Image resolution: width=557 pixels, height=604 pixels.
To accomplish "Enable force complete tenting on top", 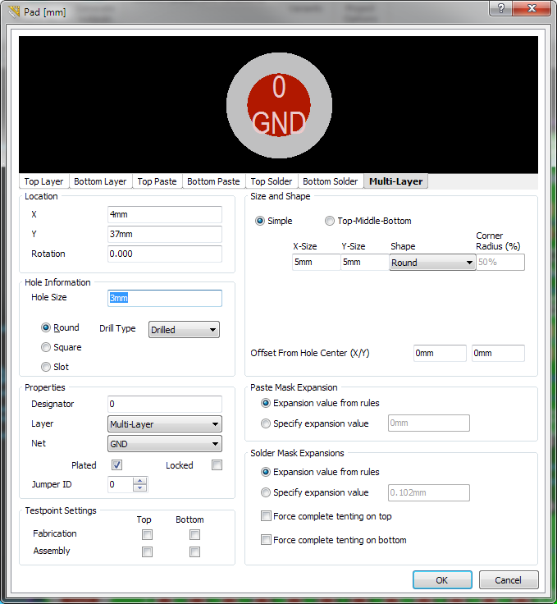I will [266, 516].
